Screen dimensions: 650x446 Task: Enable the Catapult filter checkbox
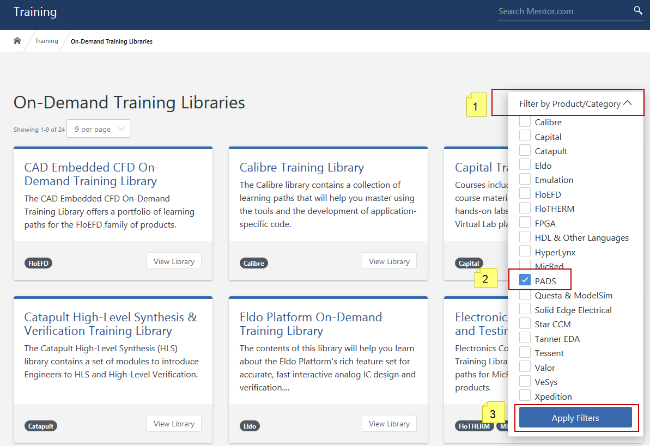525,150
